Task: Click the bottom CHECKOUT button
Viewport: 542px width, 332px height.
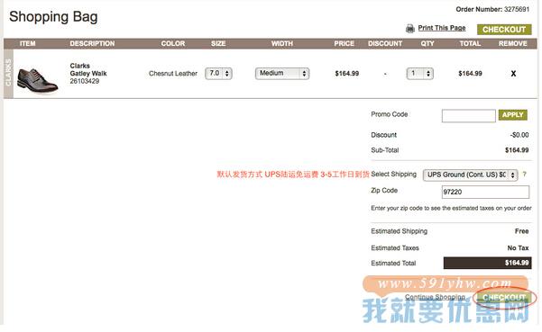Action: (504, 298)
